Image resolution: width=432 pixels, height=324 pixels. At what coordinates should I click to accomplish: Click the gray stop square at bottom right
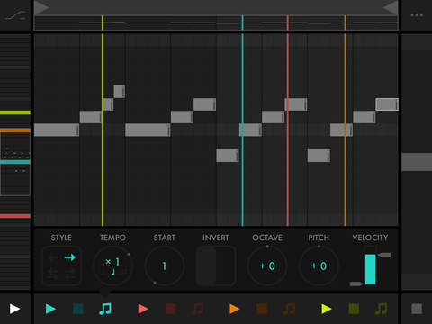[417, 309]
